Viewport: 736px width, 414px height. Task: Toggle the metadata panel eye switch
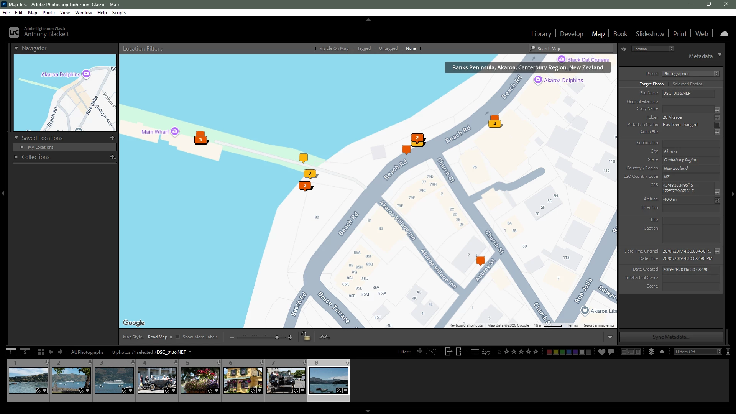[624, 49]
